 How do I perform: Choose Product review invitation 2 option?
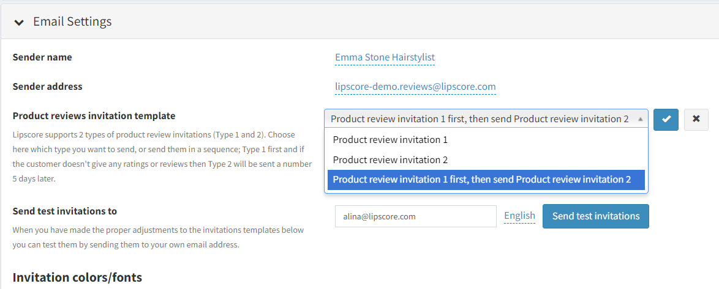coord(390,160)
